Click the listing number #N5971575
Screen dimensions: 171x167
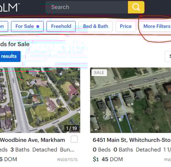click(67, 160)
